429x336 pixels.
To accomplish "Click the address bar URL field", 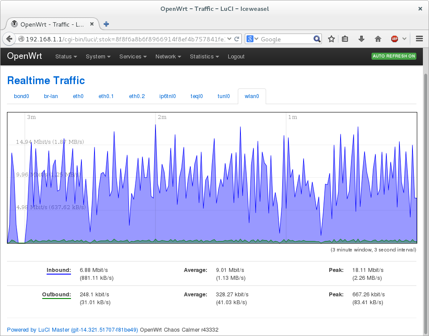I will point(125,39).
